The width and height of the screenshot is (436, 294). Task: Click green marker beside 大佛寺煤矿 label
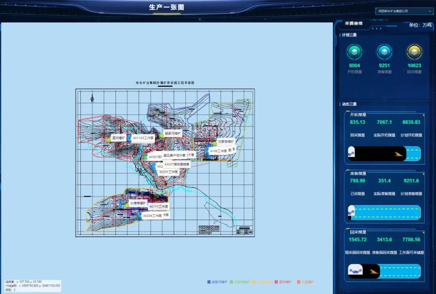click(126, 205)
